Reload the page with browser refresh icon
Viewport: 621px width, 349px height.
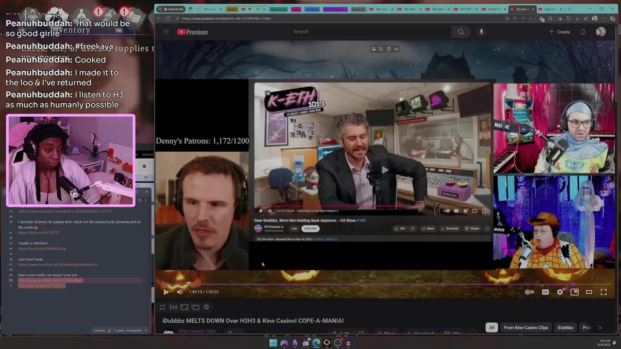(168, 18)
